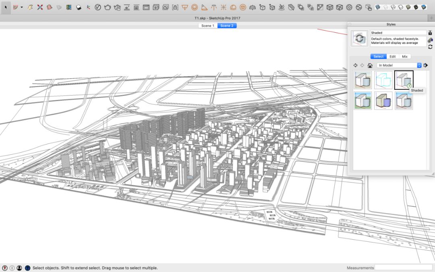Go to Home styles in browser
Image resolution: width=435 pixels, height=272 pixels.
tap(370, 65)
